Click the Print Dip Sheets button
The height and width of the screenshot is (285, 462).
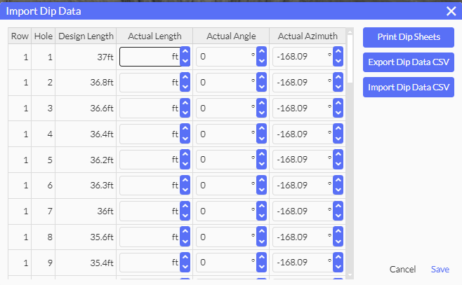(x=409, y=37)
